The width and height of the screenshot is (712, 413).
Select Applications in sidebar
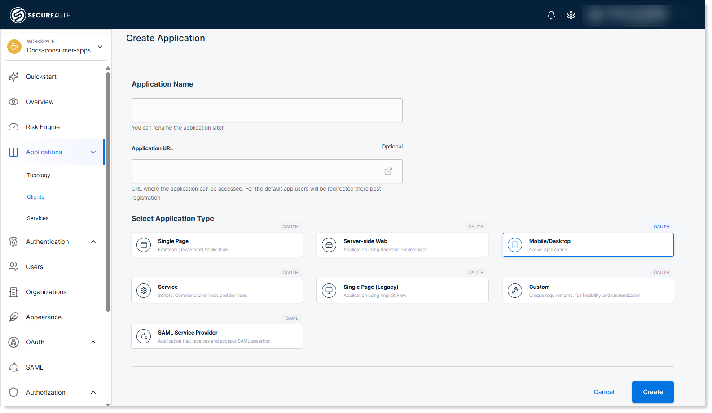coord(53,152)
